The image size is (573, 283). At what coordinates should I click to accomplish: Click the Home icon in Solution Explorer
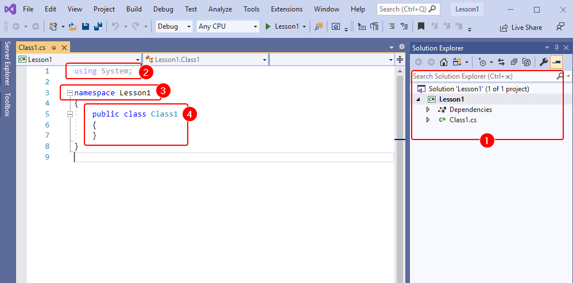[444, 62]
